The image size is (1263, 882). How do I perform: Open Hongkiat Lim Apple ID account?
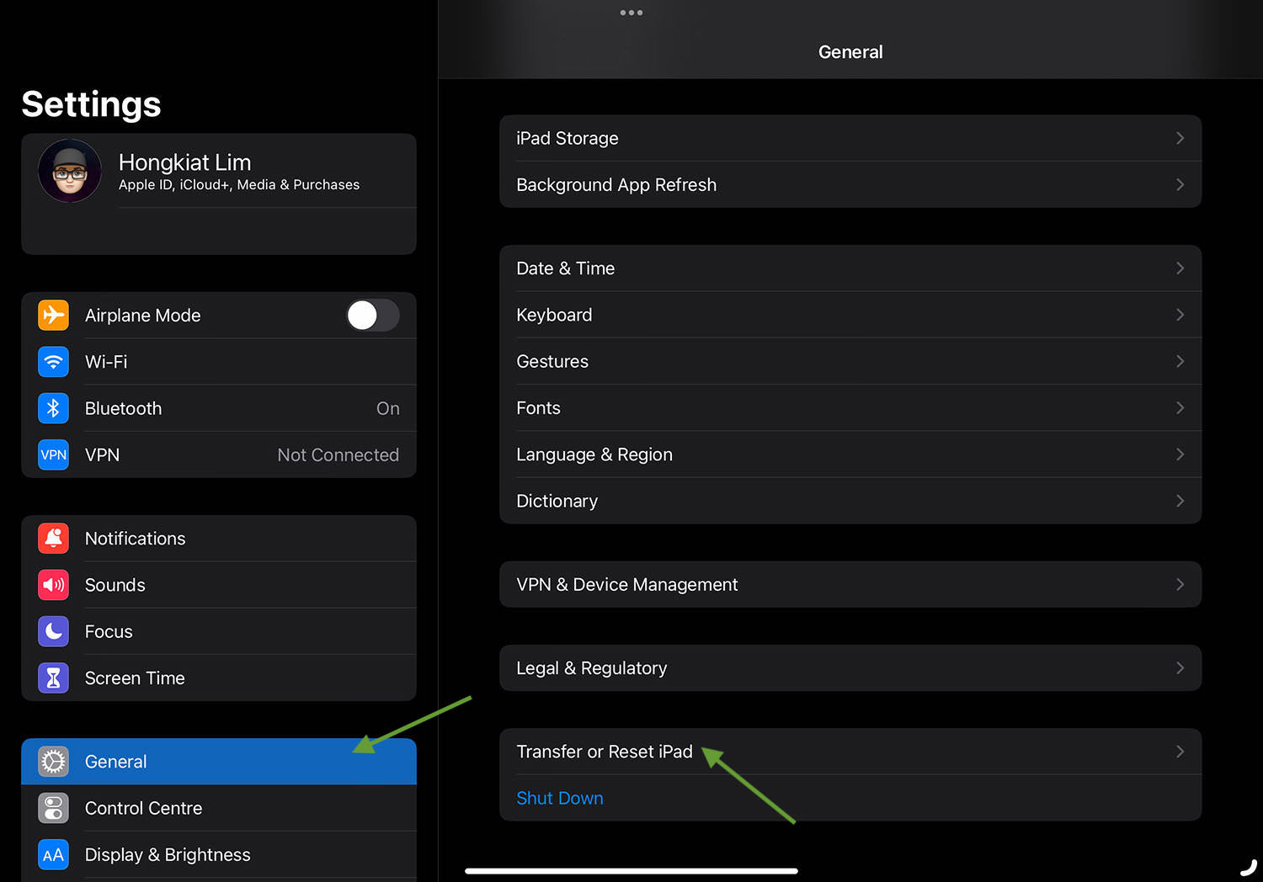pos(219,171)
